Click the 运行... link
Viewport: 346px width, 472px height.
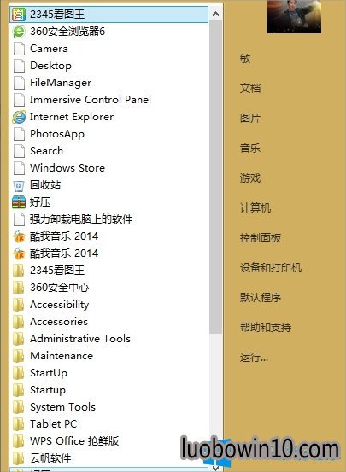254,358
